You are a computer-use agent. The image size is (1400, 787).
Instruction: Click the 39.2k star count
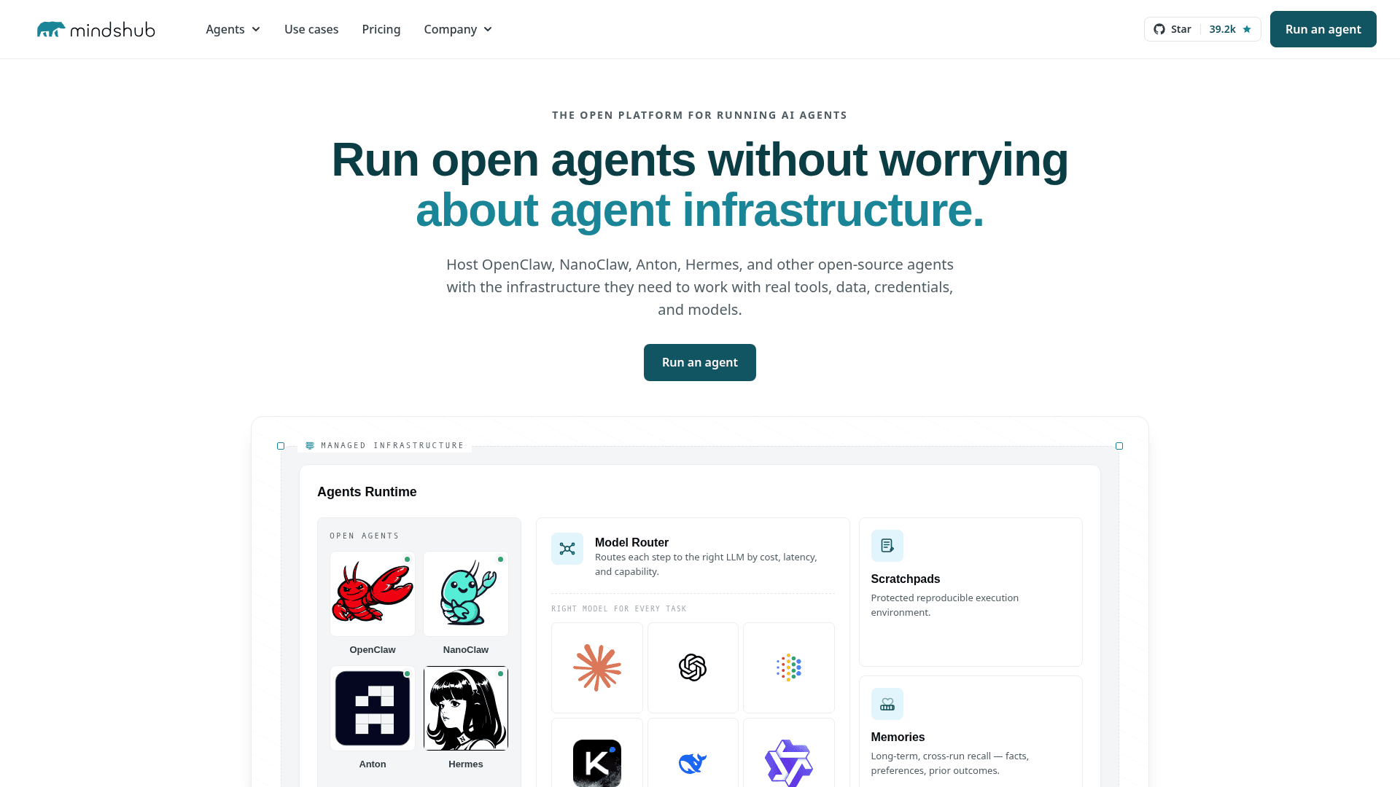tap(1222, 29)
